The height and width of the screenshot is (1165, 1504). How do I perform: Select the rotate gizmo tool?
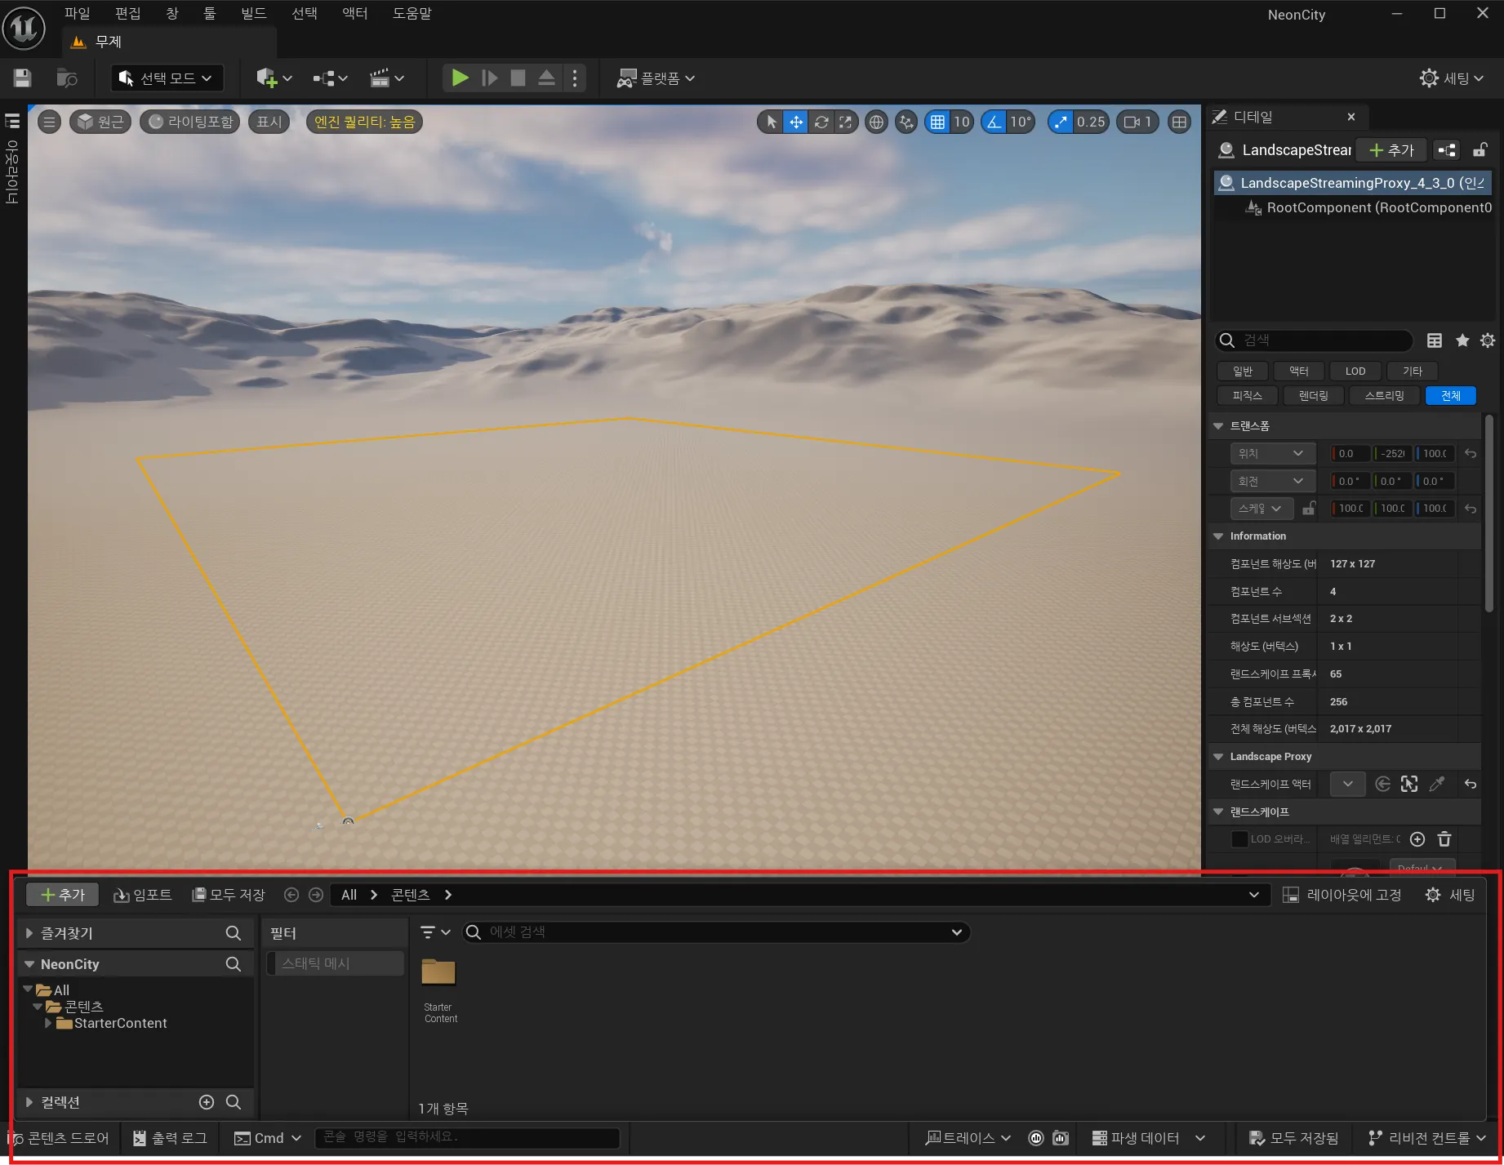(x=821, y=122)
